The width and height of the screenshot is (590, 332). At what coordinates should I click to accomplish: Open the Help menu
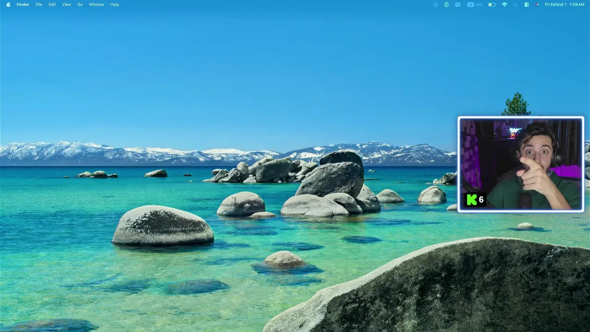pos(114,4)
